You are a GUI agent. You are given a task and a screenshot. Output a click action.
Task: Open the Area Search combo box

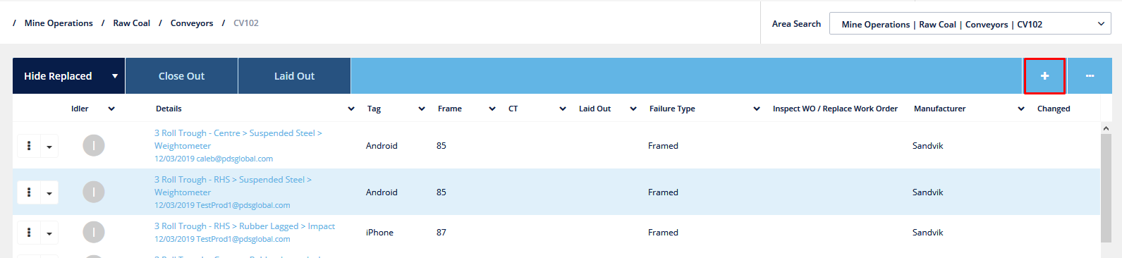(970, 24)
